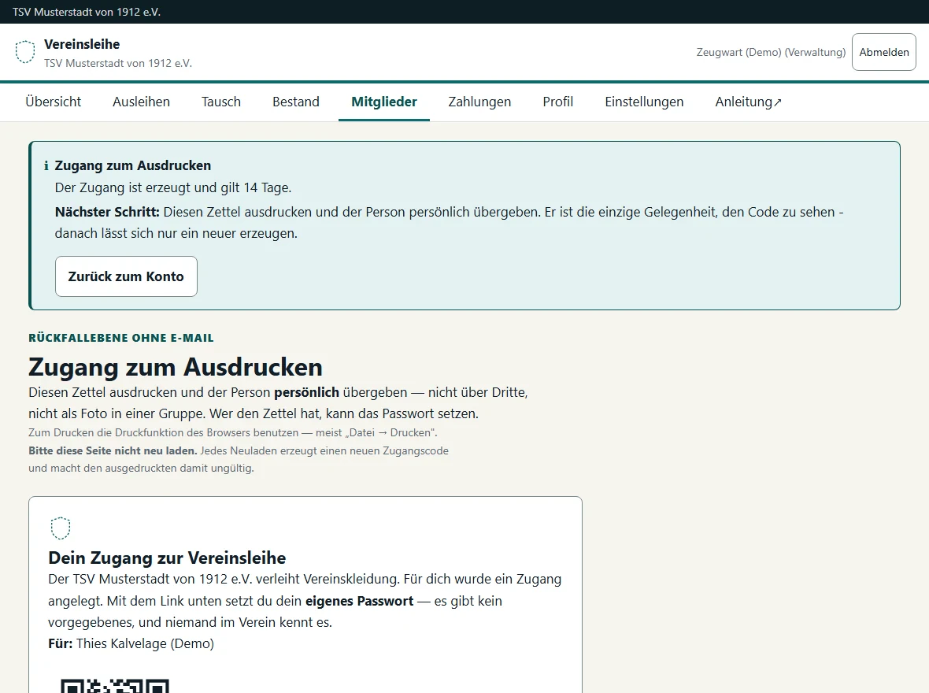
Task: Click the Zurück zum Konto button
Action: (126, 276)
